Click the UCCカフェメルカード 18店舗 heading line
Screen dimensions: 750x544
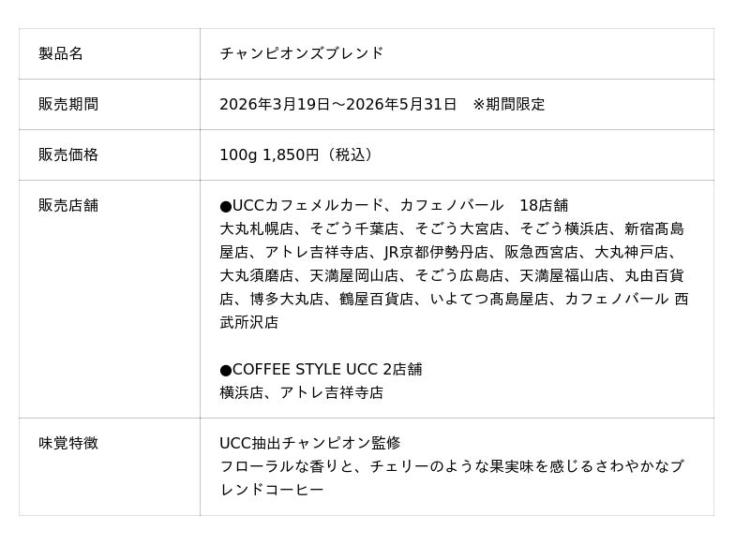click(394, 205)
